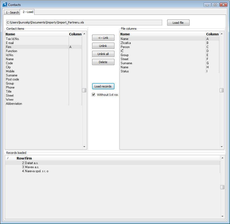The height and width of the screenshot is (224, 230).
Task: Click Name header in File columns list
Action: tap(163, 34)
